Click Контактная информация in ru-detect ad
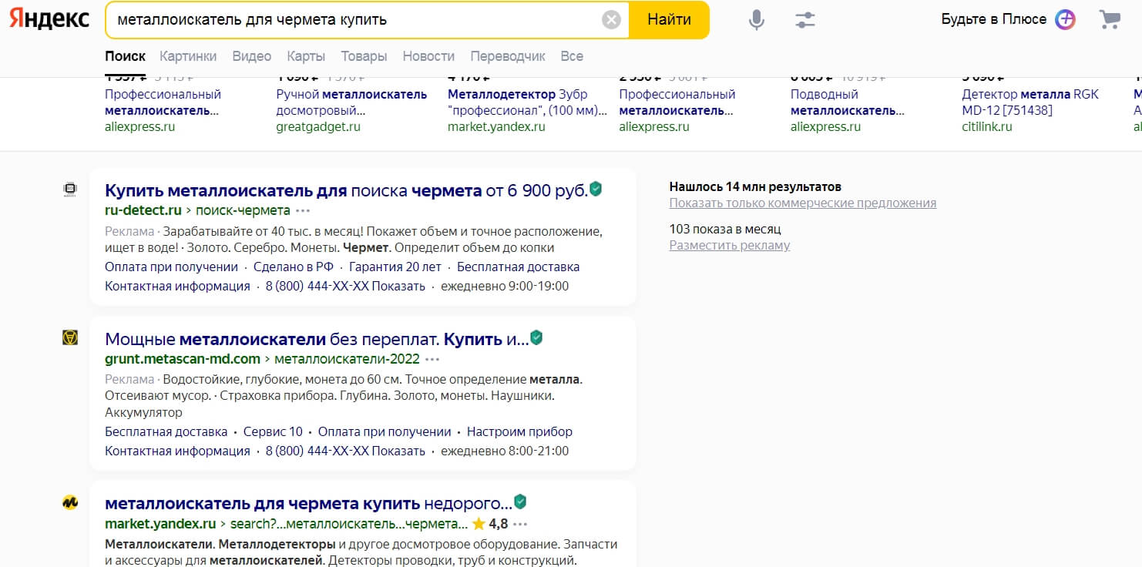The width and height of the screenshot is (1142, 567). (x=177, y=287)
